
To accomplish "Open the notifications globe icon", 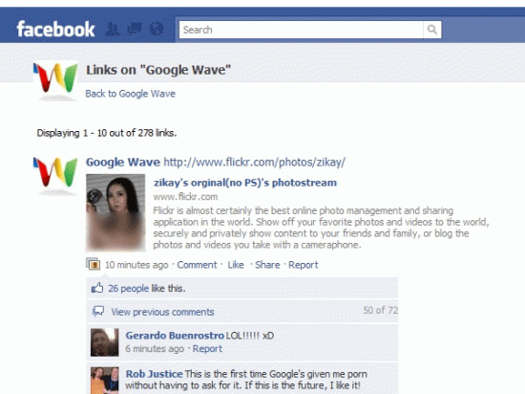I will (x=157, y=30).
